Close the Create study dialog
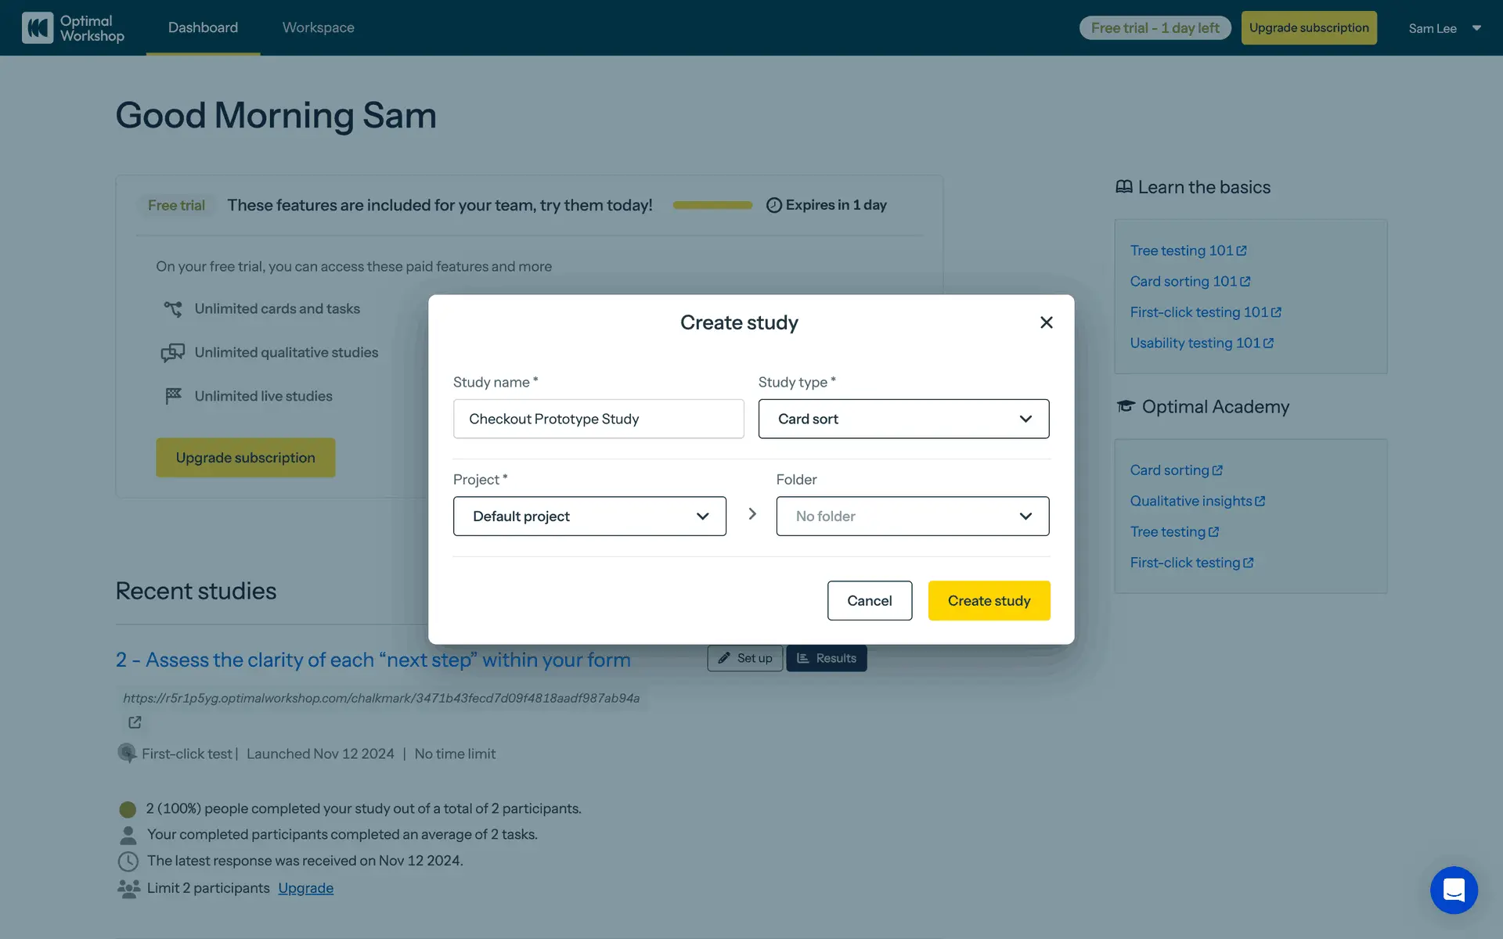This screenshot has height=939, width=1503. (1046, 322)
